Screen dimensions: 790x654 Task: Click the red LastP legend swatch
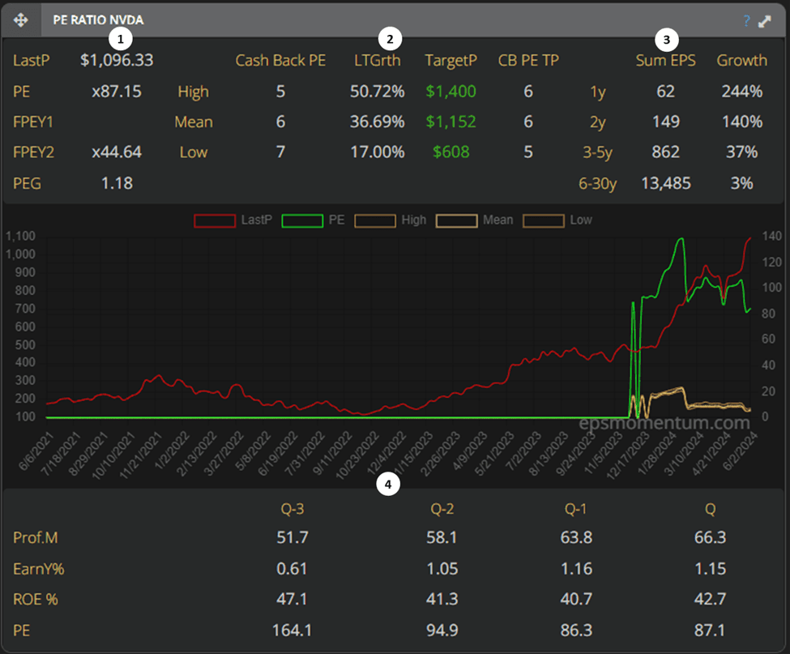[x=215, y=220]
